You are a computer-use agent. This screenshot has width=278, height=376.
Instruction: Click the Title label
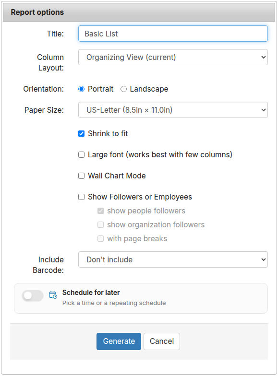(x=56, y=34)
